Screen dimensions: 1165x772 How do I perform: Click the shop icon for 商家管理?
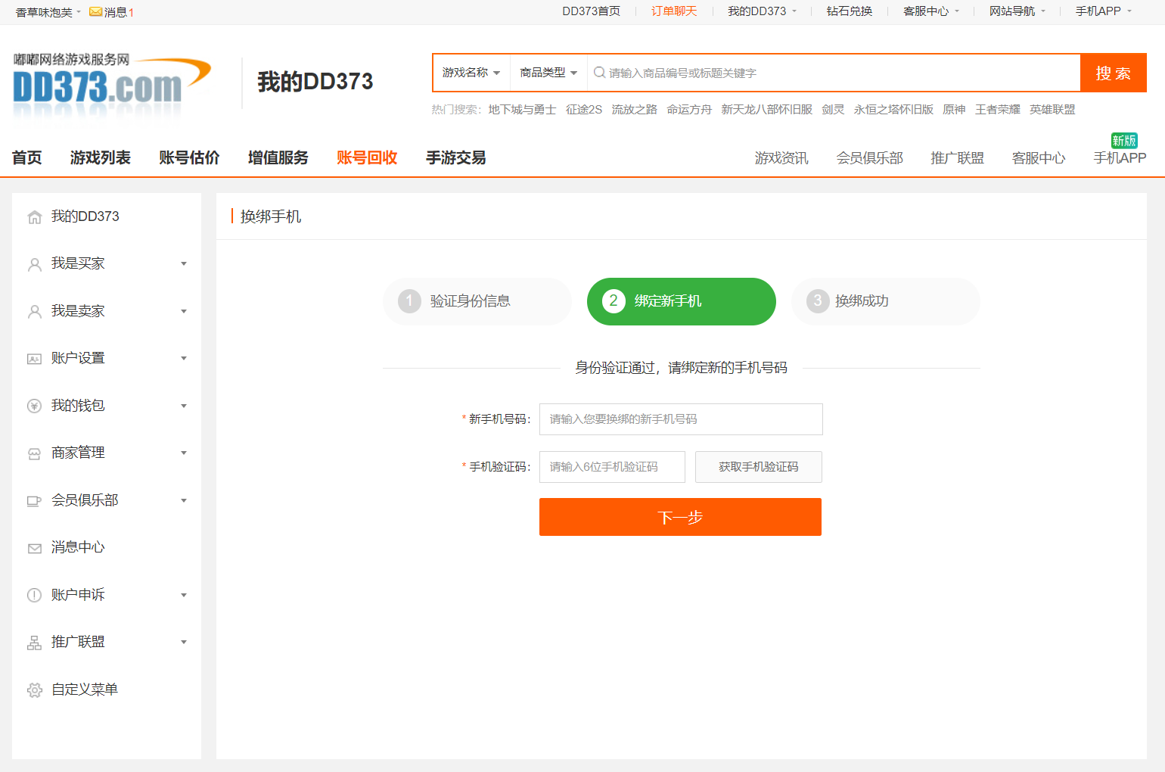[35, 453]
